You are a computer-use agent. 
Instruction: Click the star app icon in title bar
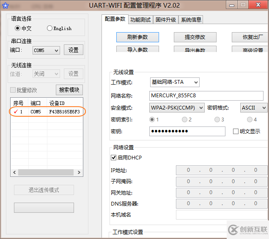(x=5, y=5)
